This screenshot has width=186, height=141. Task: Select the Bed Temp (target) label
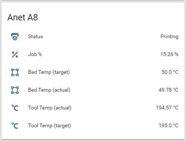tap(49, 72)
